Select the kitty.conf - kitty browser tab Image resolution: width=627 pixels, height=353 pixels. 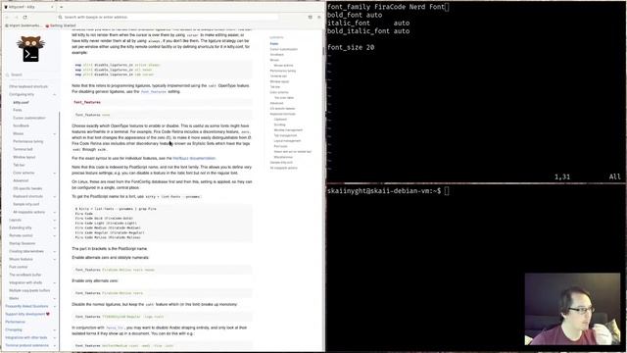tap(28, 7)
